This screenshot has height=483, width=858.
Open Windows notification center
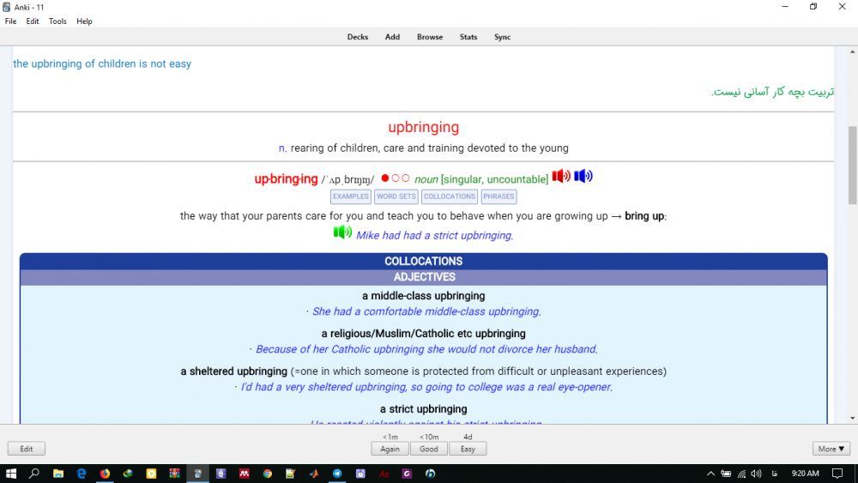click(837, 474)
